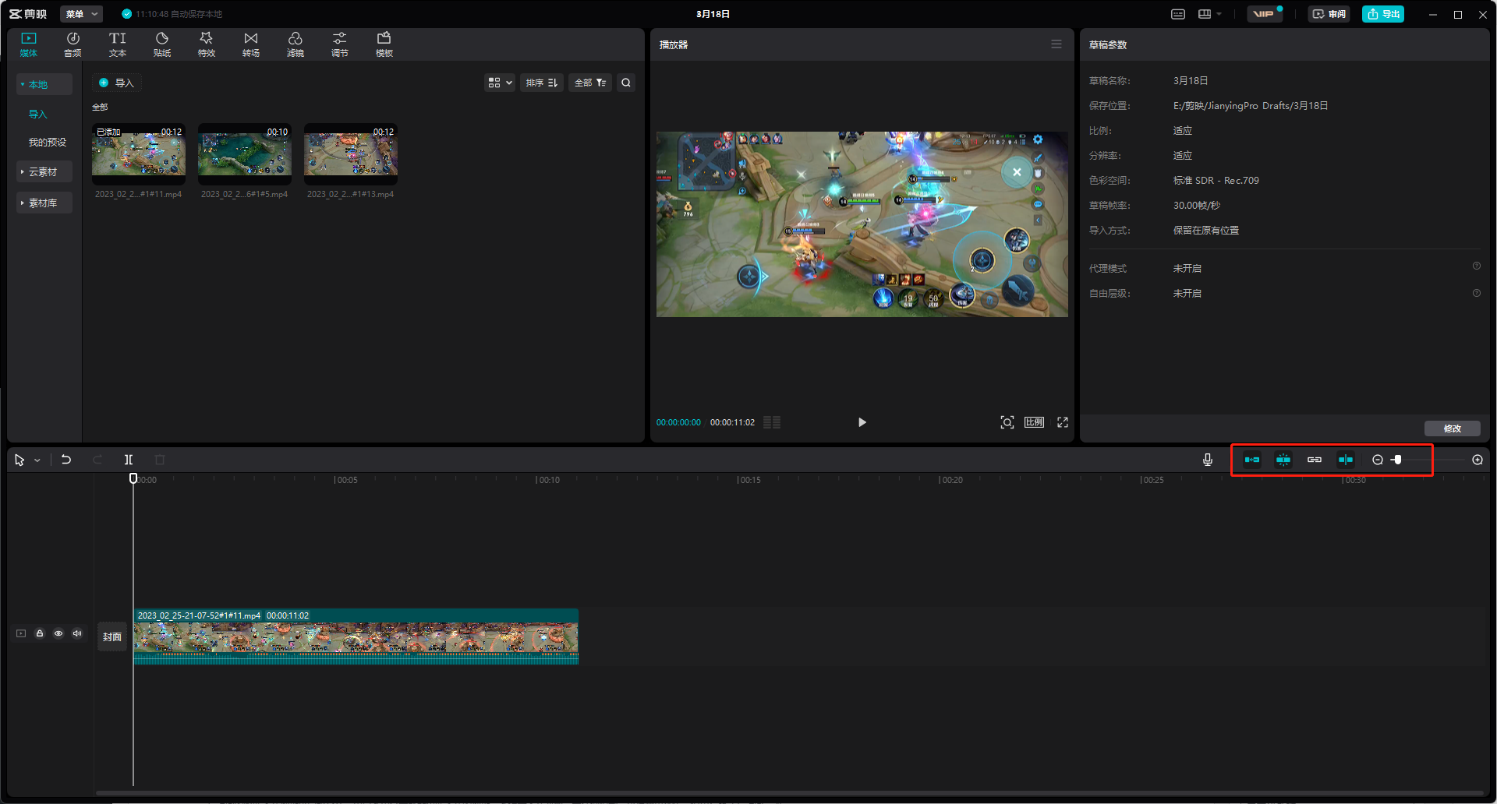Click the 00:10 mark on the timeline ruler
The image size is (1497, 804).
pyautogui.click(x=549, y=480)
